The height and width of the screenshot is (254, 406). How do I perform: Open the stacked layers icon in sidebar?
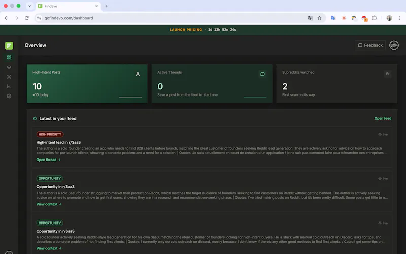9,67
